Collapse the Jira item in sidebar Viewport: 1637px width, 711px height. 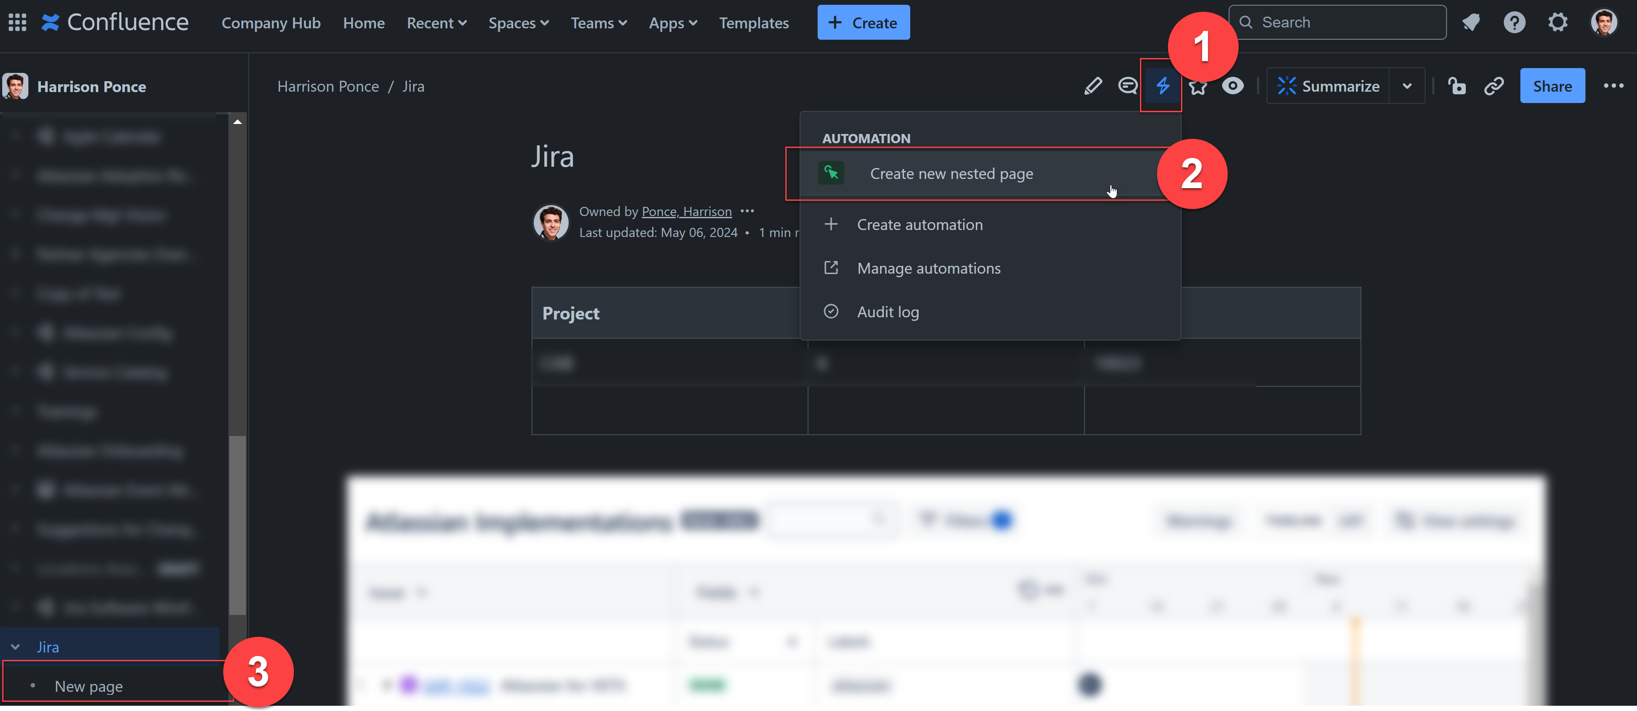(x=14, y=646)
